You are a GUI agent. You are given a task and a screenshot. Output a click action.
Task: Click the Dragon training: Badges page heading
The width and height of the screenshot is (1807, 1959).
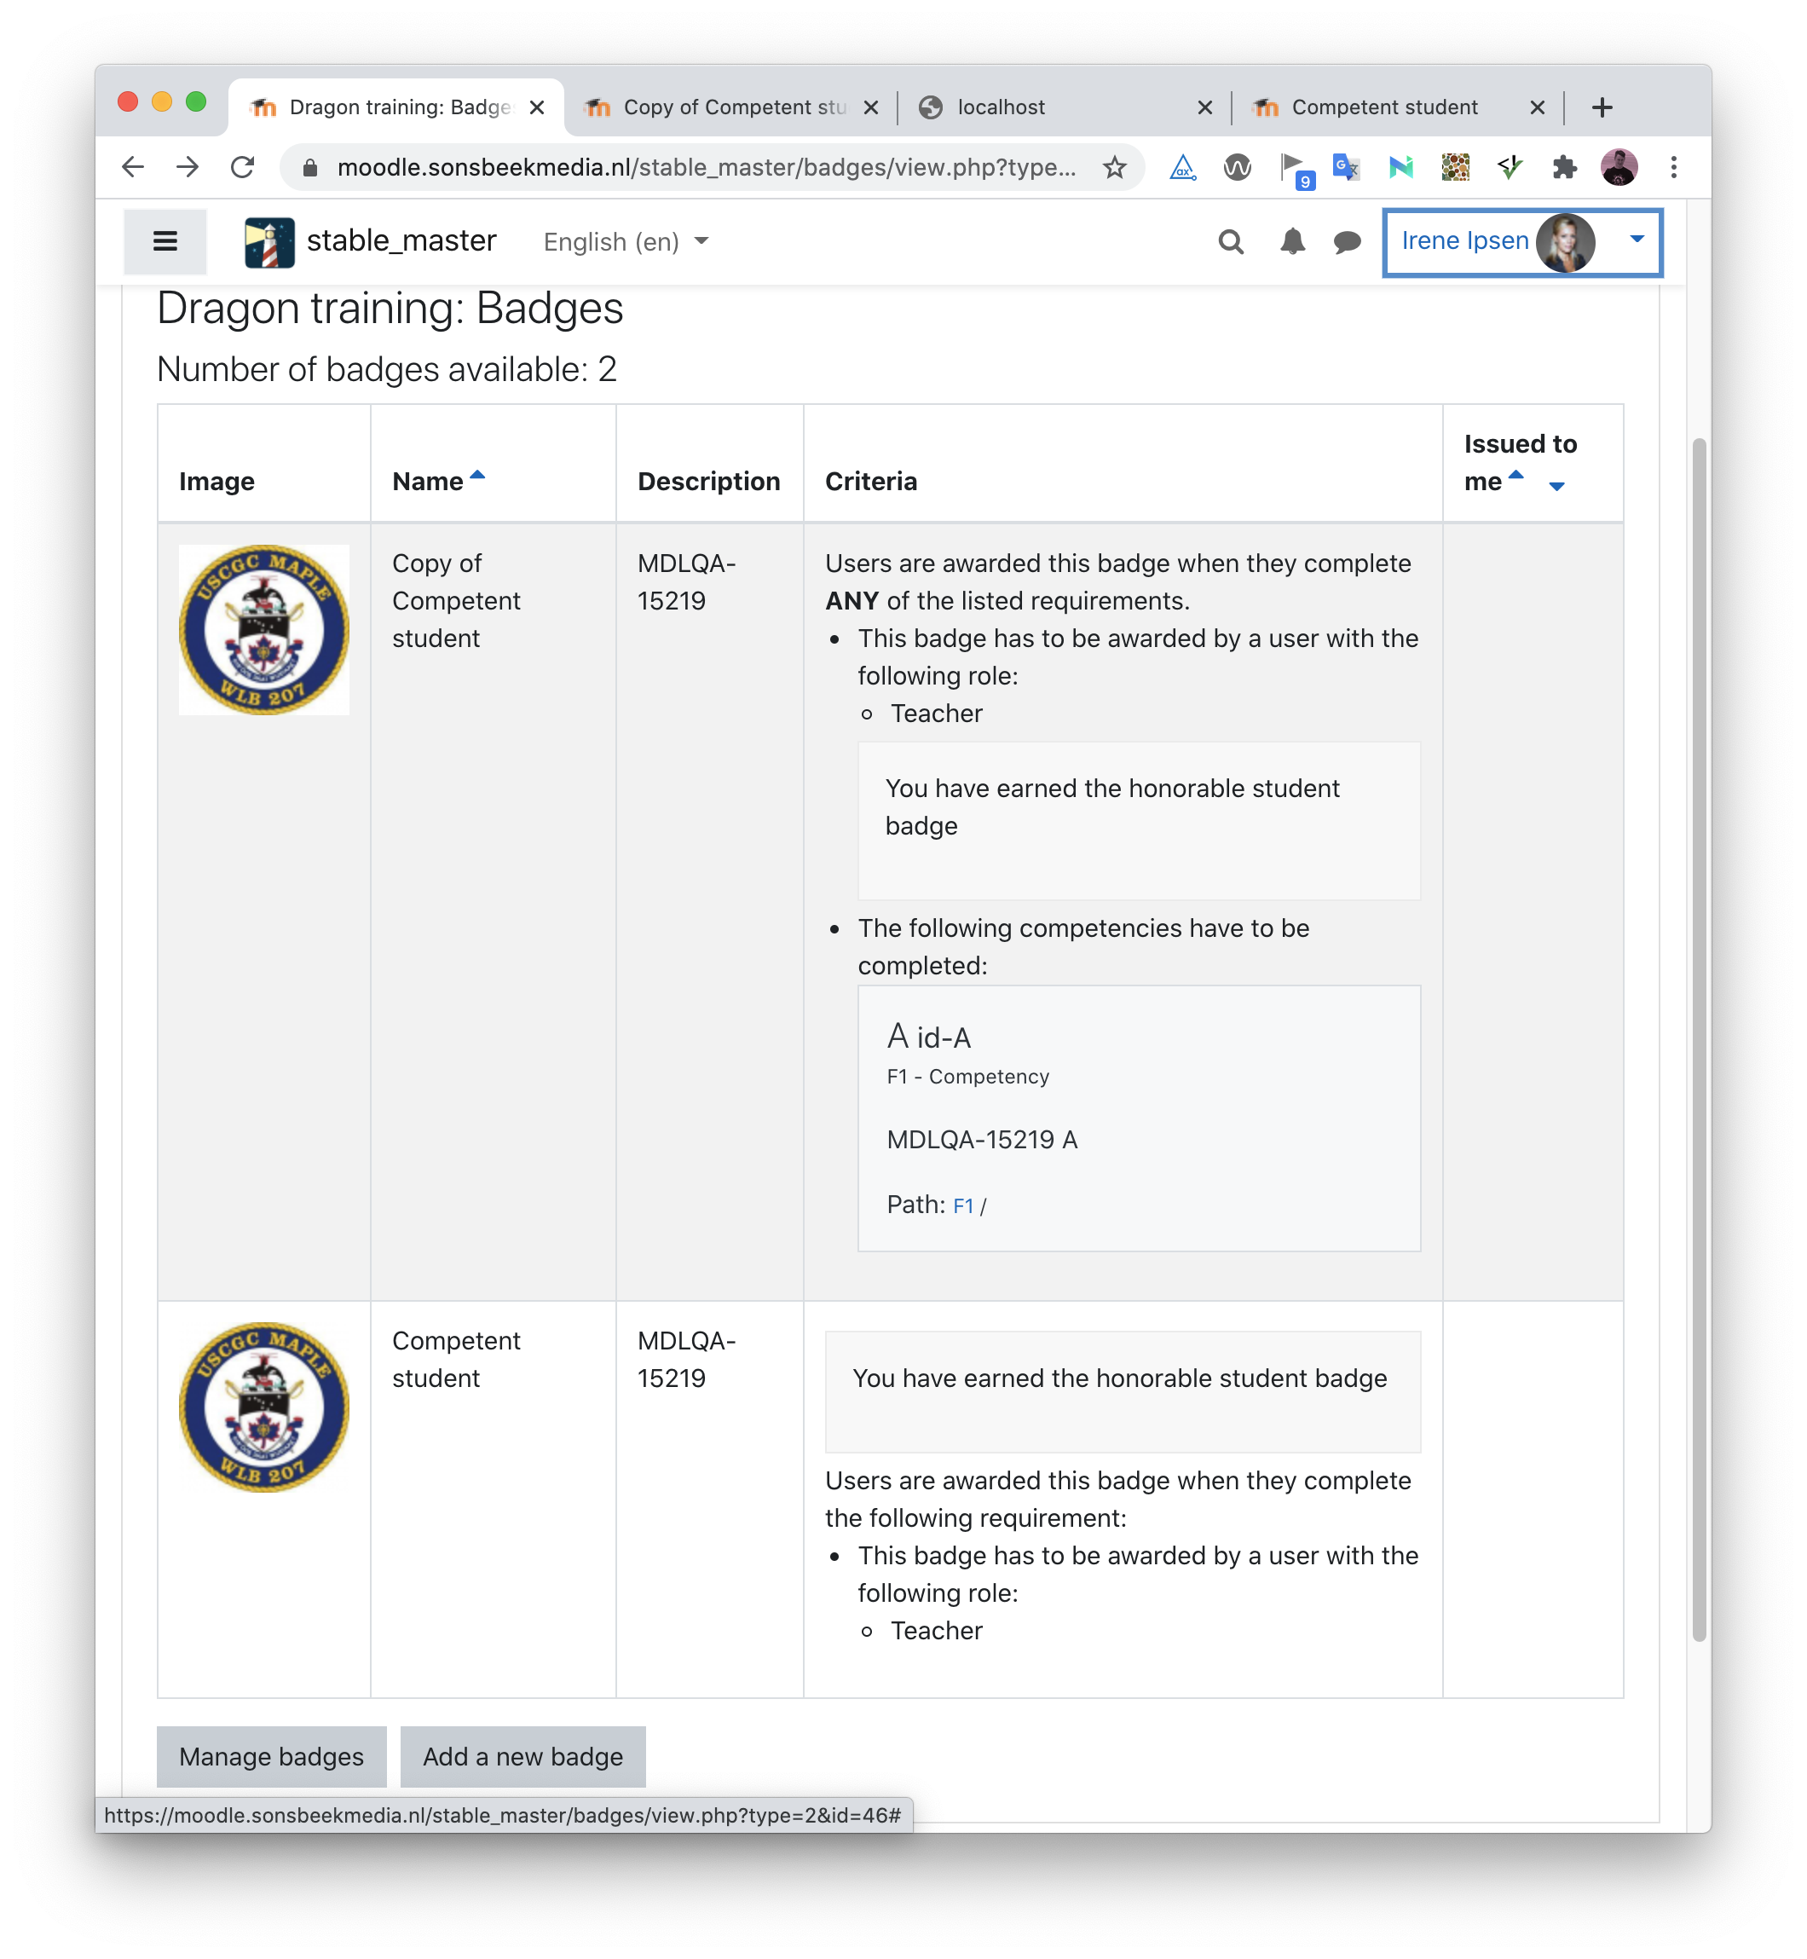[x=390, y=308]
